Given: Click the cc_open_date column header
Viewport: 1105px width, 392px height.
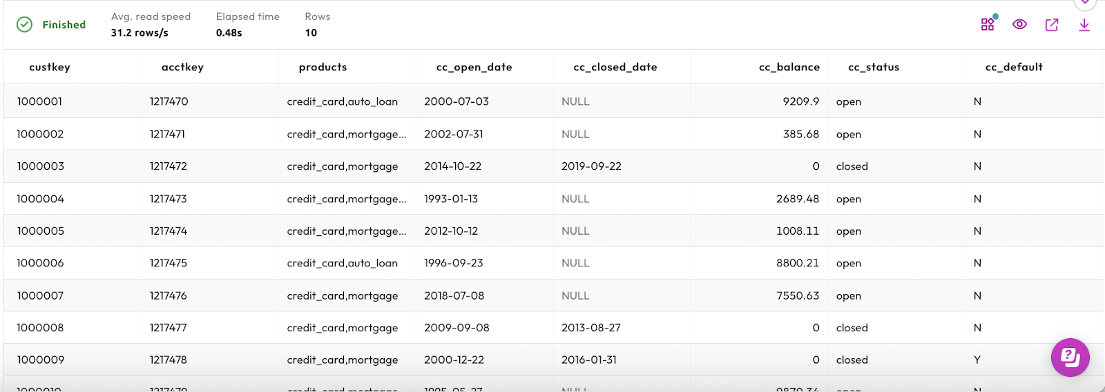Looking at the screenshot, I should pos(474,67).
